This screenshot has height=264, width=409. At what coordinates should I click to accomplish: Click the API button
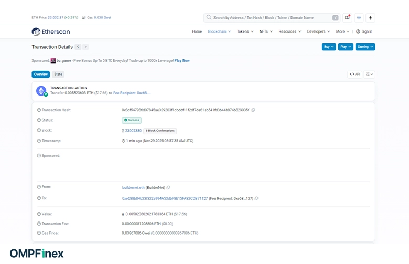click(x=354, y=75)
